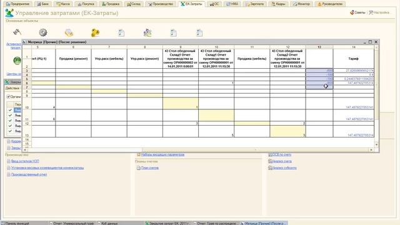Click the ЕК-Затраты logo icon beside title
Image resolution: width=400 pixels, height=225 pixels.
pos(9,12)
